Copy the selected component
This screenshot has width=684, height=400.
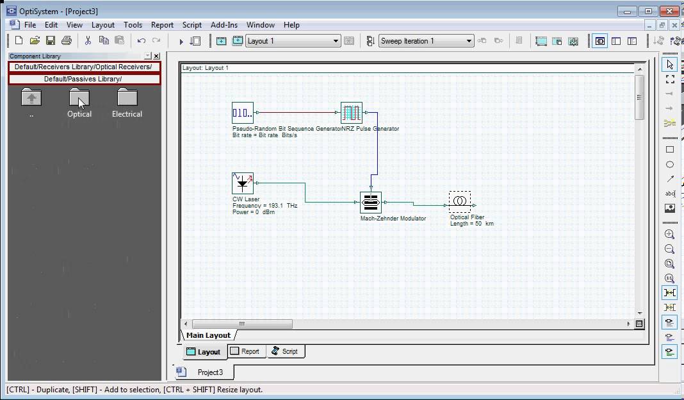click(104, 40)
